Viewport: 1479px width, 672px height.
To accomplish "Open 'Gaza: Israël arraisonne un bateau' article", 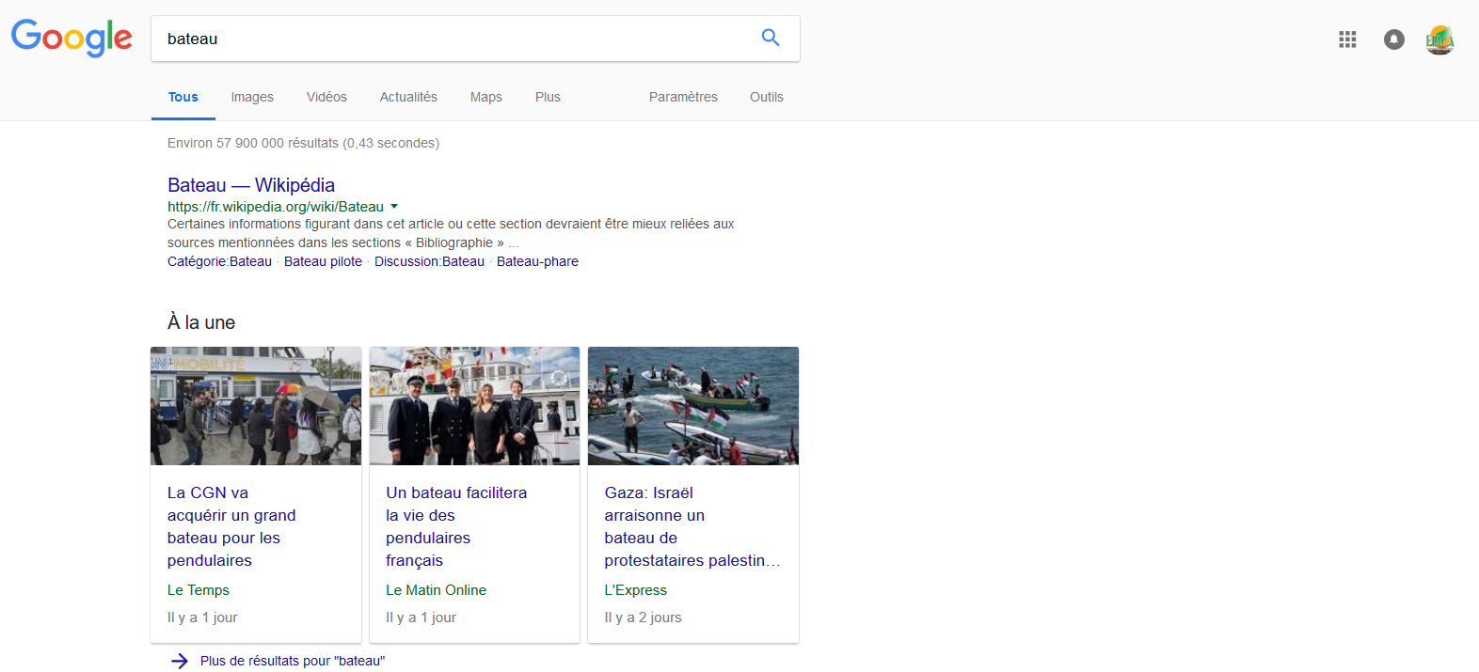I will pyautogui.click(x=692, y=526).
